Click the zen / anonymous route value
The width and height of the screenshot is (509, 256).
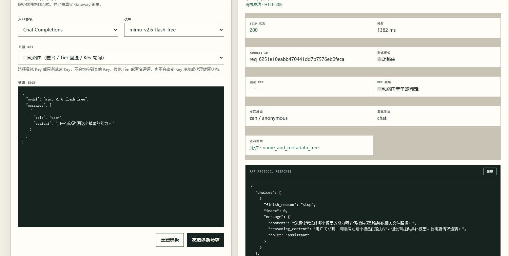pos(268,118)
